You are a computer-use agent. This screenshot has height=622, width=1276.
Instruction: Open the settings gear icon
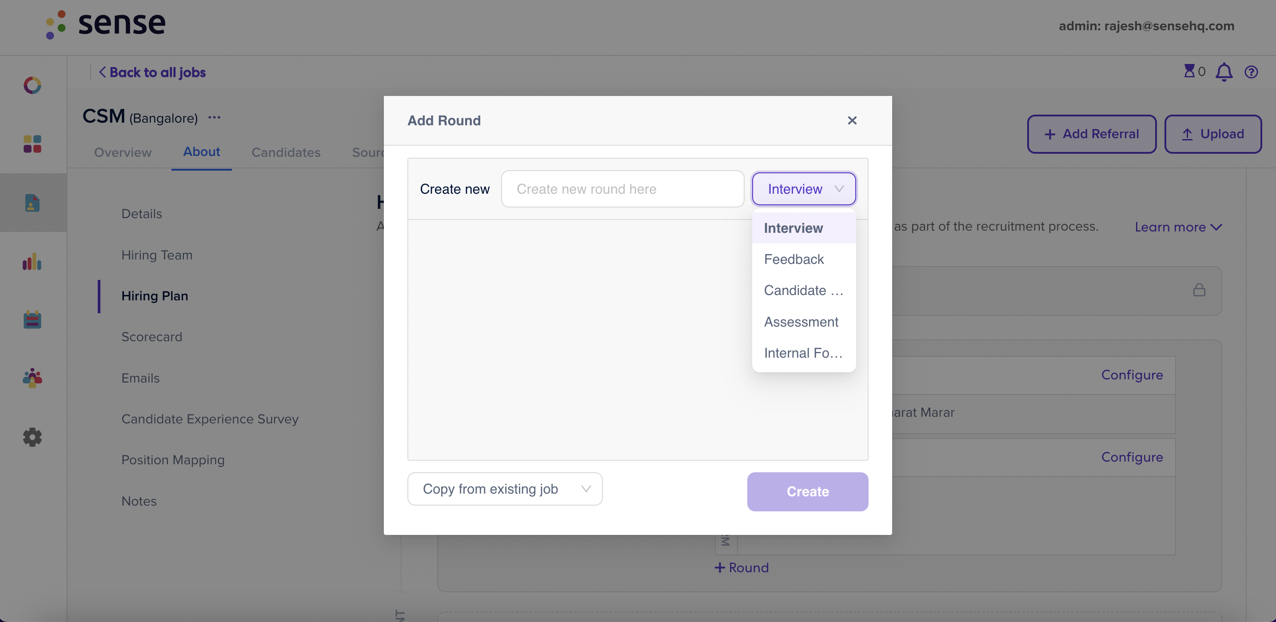click(x=32, y=437)
